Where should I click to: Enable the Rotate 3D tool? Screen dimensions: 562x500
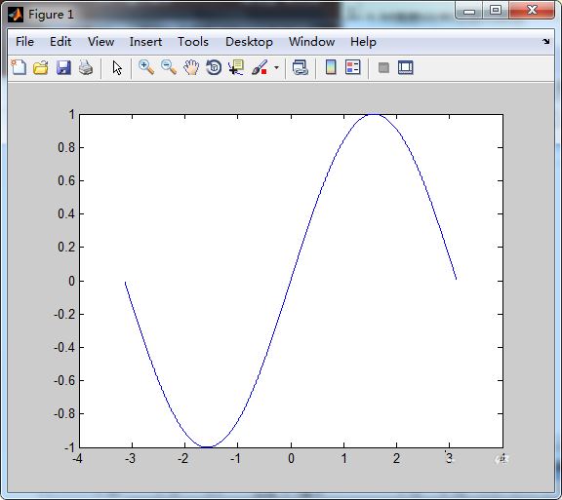pyautogui.click(x=214, y=67)
